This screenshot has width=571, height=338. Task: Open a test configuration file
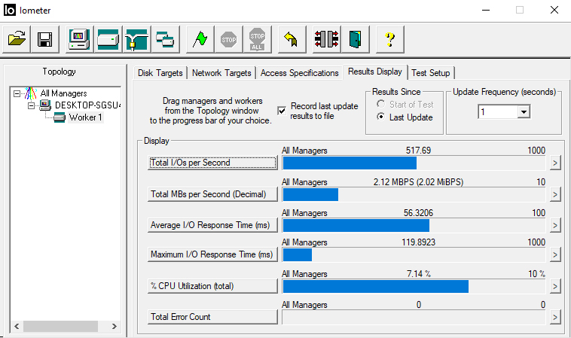point(17,39)
